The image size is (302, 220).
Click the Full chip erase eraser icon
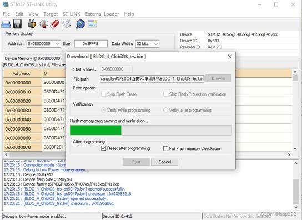55,24
